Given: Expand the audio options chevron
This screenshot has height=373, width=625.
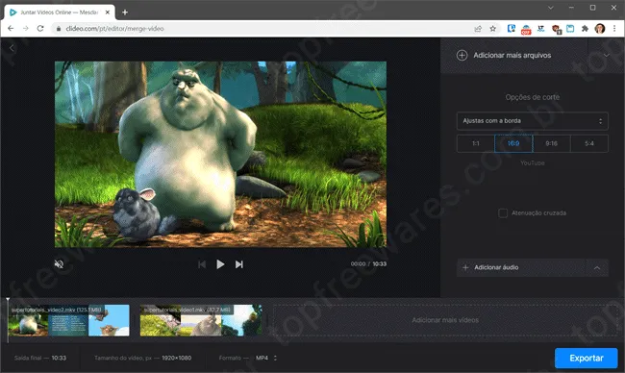Looking at the screenshot, I should [597, 267].
